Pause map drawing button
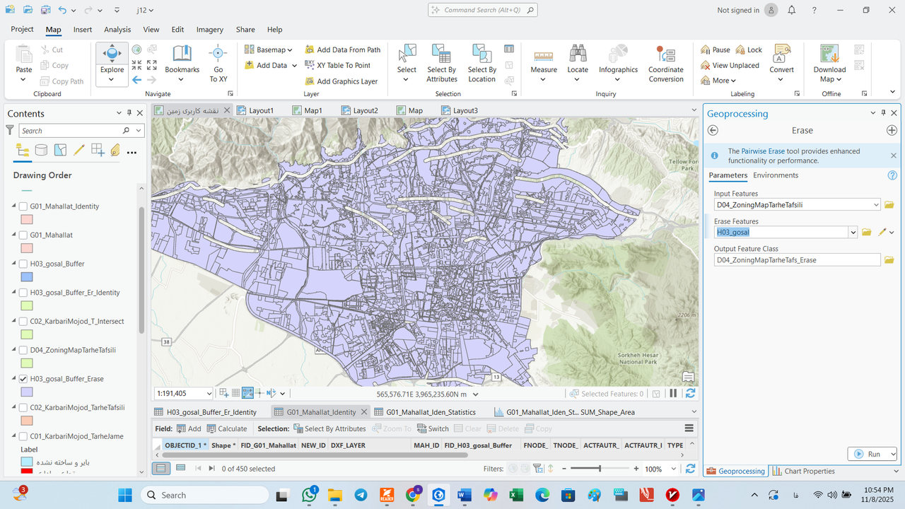The width and height of the screenshot is (905, 509). [673, 394]
